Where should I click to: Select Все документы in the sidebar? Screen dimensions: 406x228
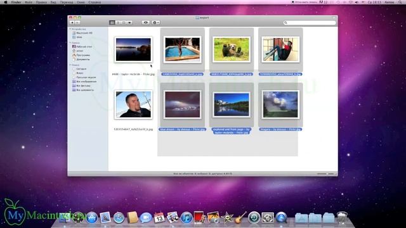point(83,90)
